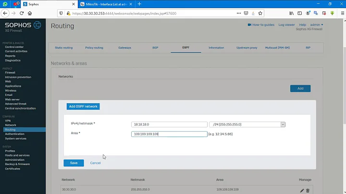The height and width of the screenshot is (194, 346).
Task: Cancel adding the OSPF network
Action: [95, 163]
